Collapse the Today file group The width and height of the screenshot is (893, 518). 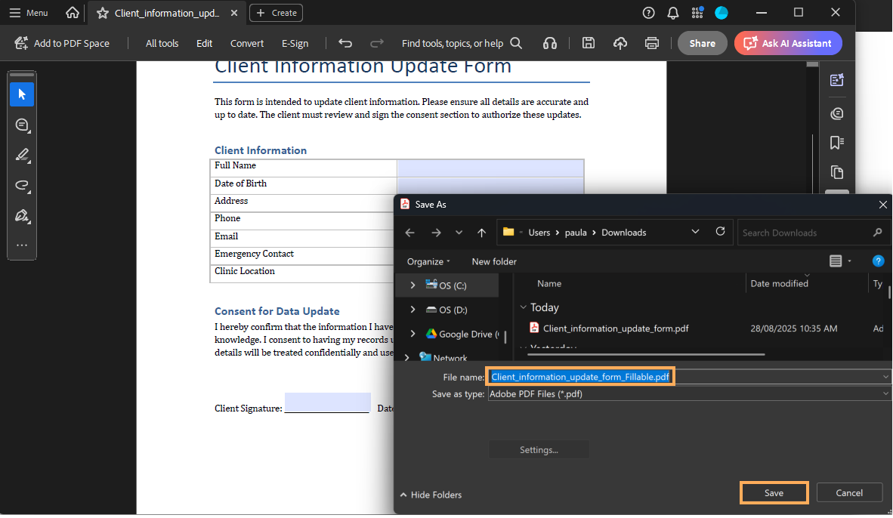point(523,307)
